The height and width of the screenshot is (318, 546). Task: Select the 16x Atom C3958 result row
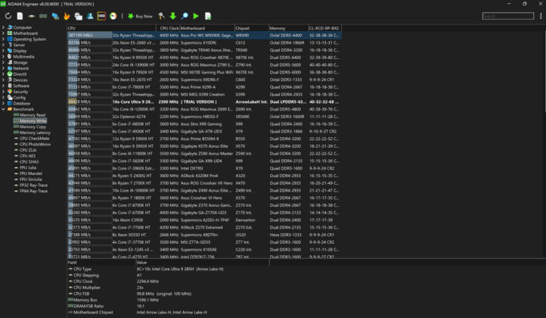pos(204,220)
